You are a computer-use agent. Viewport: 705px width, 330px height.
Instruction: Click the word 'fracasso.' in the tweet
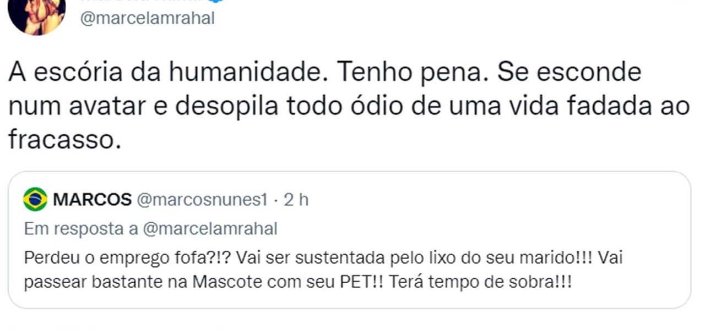click(64, 140)
